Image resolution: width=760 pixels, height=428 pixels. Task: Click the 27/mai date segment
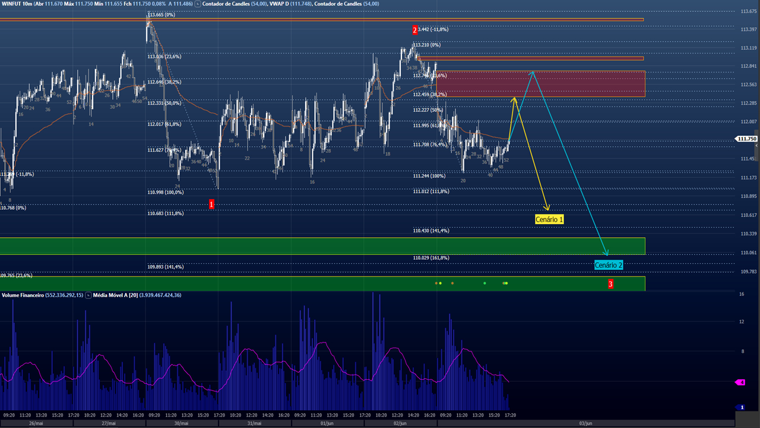tap(109, 423)
